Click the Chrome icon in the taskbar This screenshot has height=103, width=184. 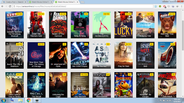pyautogui.click(x=29, y=100)
